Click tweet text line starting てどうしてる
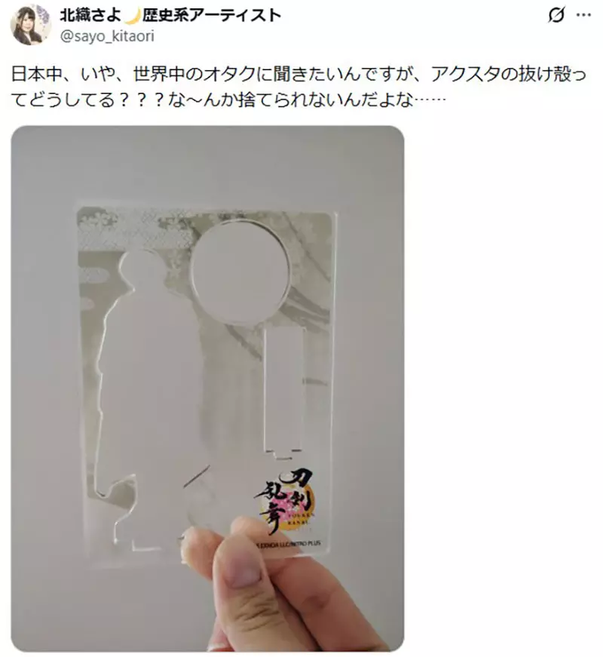This screenshot has width=603, height=657. pos(228,100)
